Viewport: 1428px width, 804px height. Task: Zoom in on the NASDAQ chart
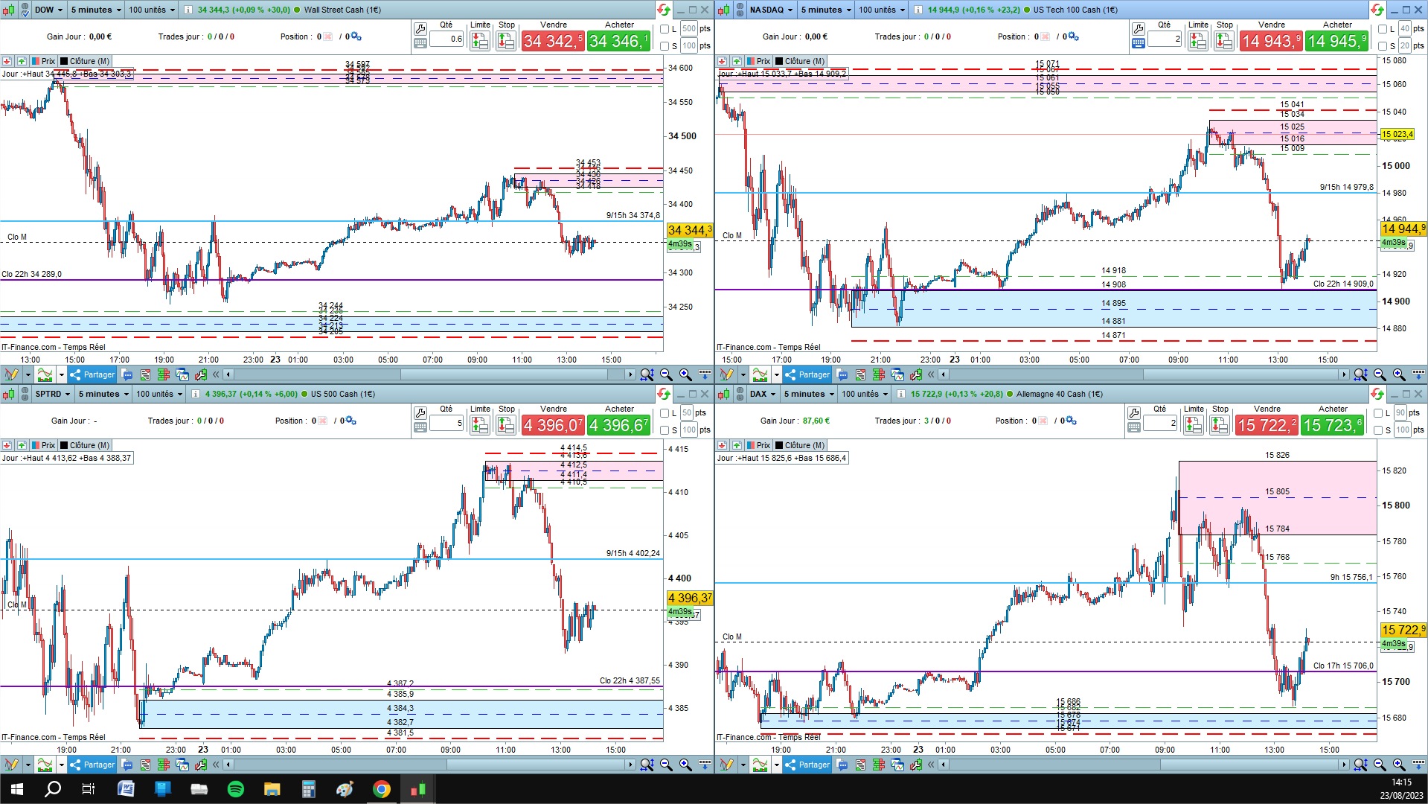(x=1399, y=374)
